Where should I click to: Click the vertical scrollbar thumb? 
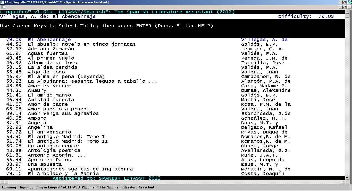pos(347,16)
